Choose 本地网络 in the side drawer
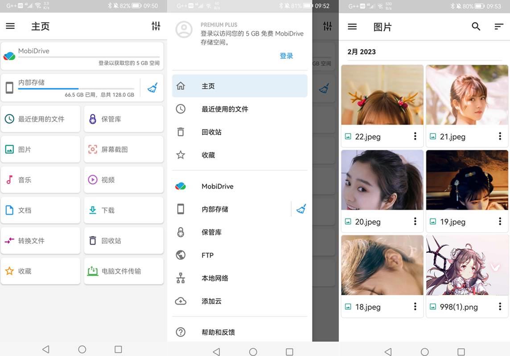The height and width of the screenshot is (356, 510). (x=214, y=278)
